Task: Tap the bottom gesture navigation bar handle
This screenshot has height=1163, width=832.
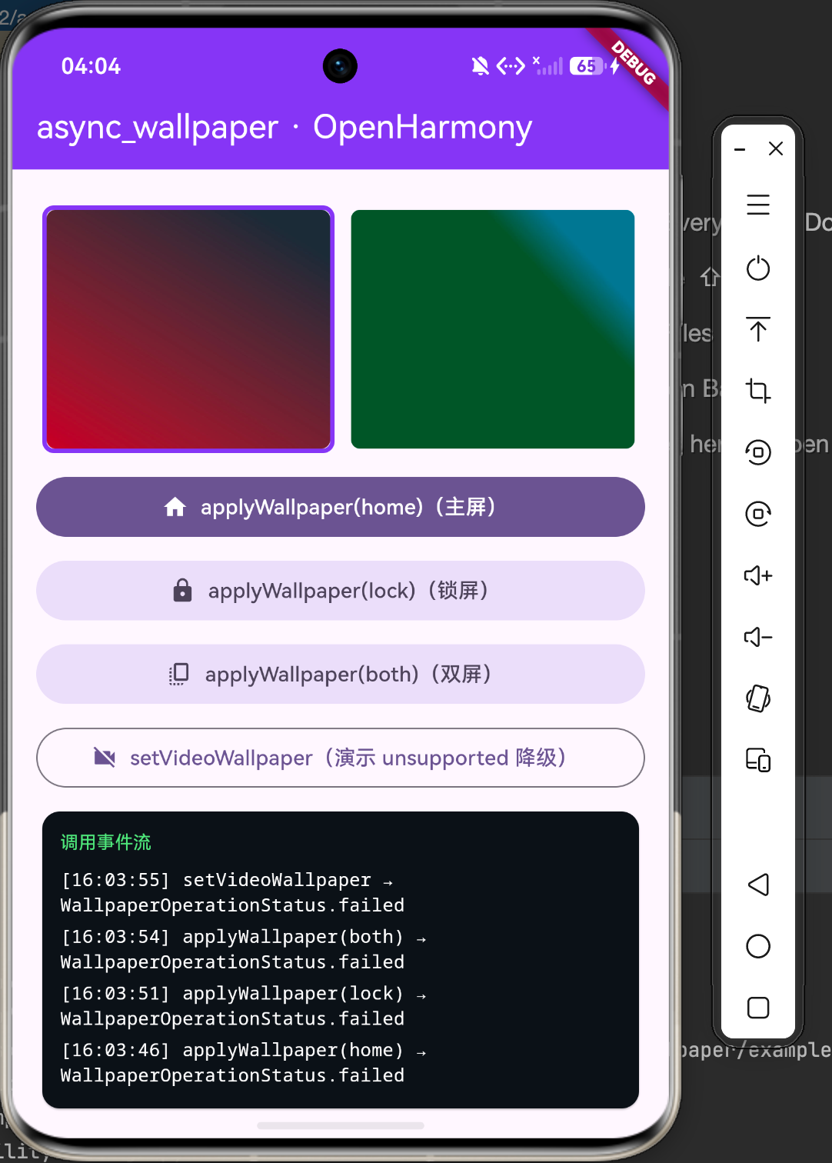Action: point(341,1125)
